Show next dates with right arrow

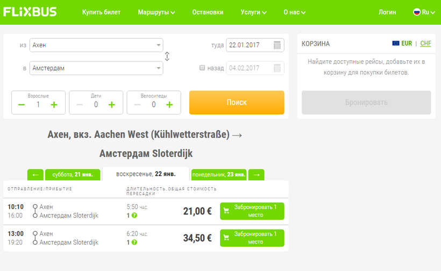coord(257,175)
